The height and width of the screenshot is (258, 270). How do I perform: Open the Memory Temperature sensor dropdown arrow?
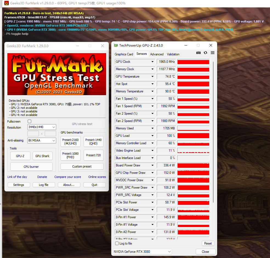152,91
